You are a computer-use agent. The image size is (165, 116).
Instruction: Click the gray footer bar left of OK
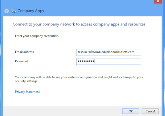pyautogui.click(x=62, y=111)
